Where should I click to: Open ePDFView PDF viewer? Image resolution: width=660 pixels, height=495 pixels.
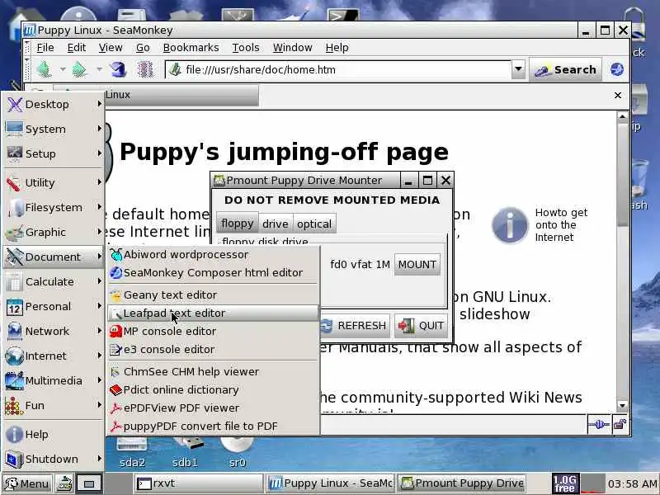[x=214, y=408]
